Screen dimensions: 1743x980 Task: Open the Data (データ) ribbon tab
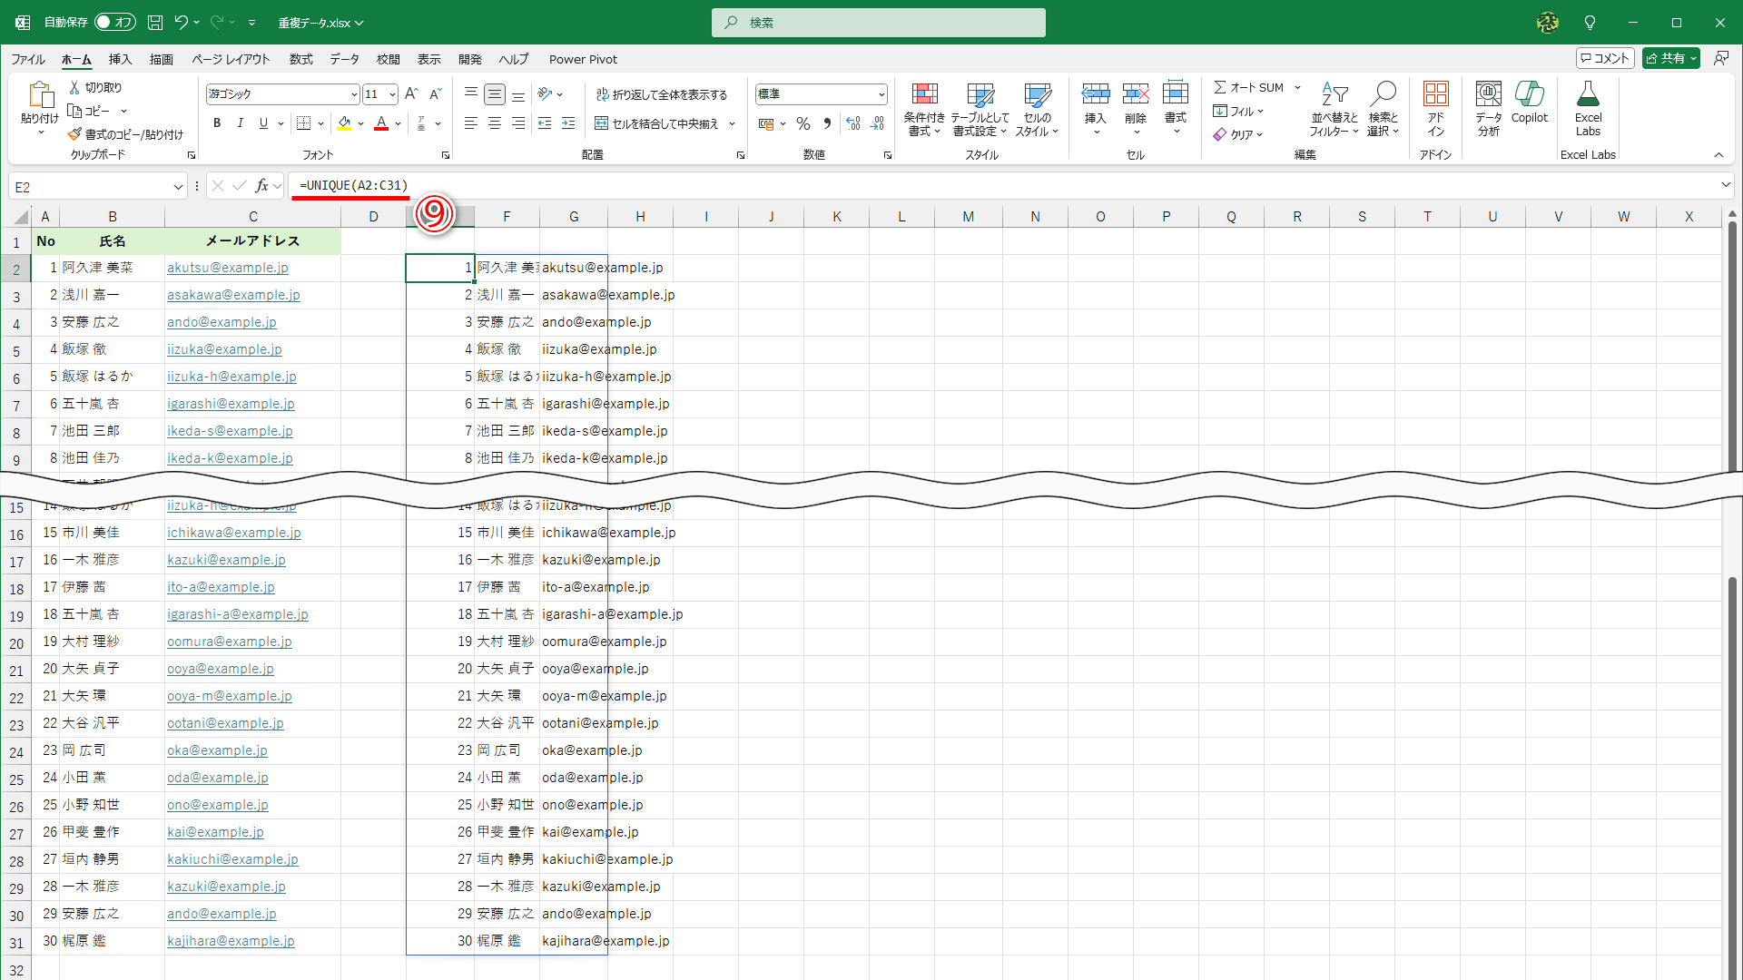coord(344,59)
